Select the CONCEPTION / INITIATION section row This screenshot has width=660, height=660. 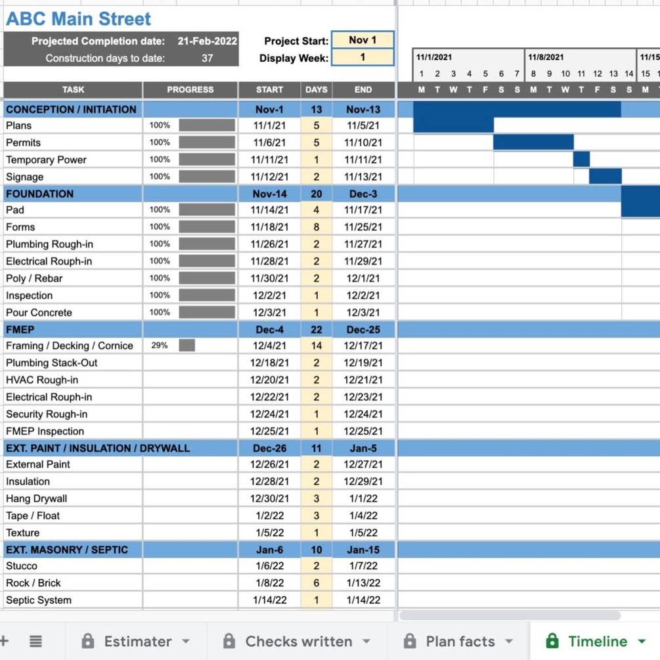point(199,110)
